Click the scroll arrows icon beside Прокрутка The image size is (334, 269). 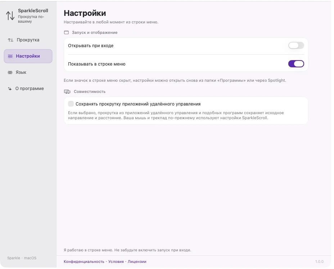(x=10, y=40)
